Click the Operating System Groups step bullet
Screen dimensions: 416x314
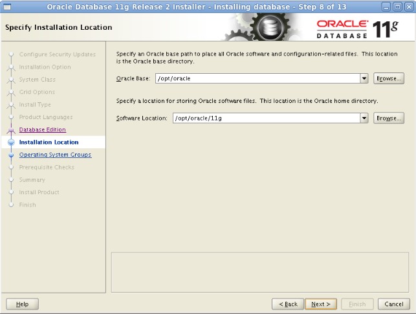click(x=11, y=155)
